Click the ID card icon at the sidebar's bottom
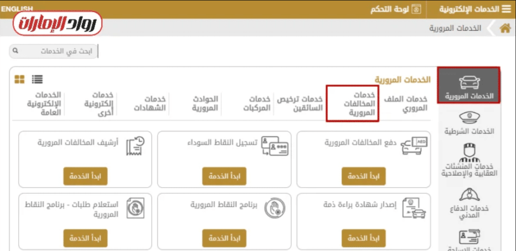This screenshot has width=516, height=251. pos(469,236)
